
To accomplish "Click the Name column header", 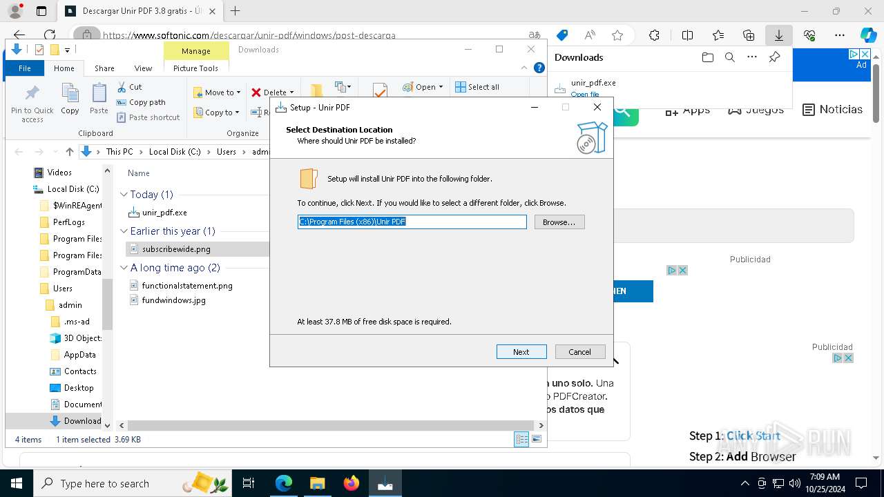I will tap(139, 173).
